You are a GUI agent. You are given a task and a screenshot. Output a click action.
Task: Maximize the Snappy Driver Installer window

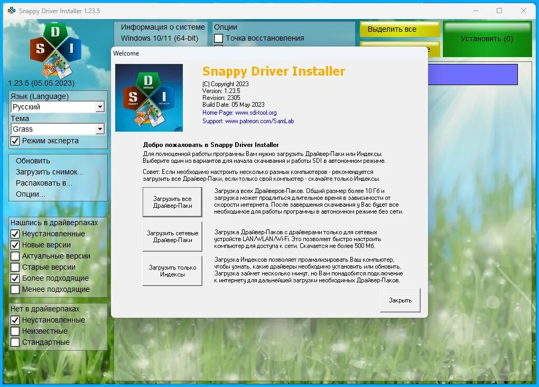[x=499, y=11]
